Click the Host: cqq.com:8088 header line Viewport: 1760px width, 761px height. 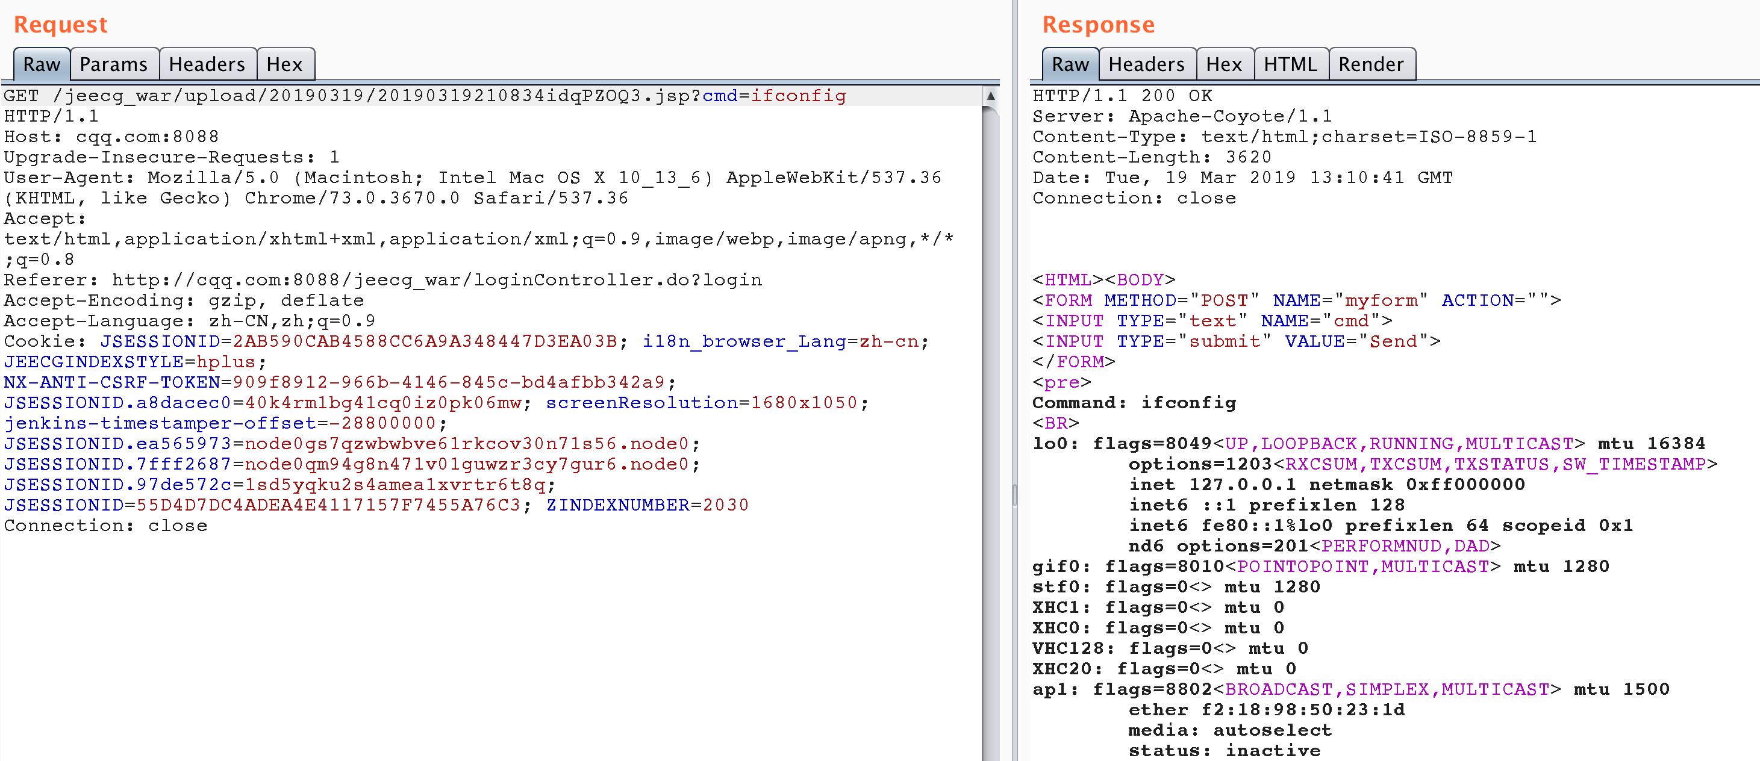coord(111,137)
